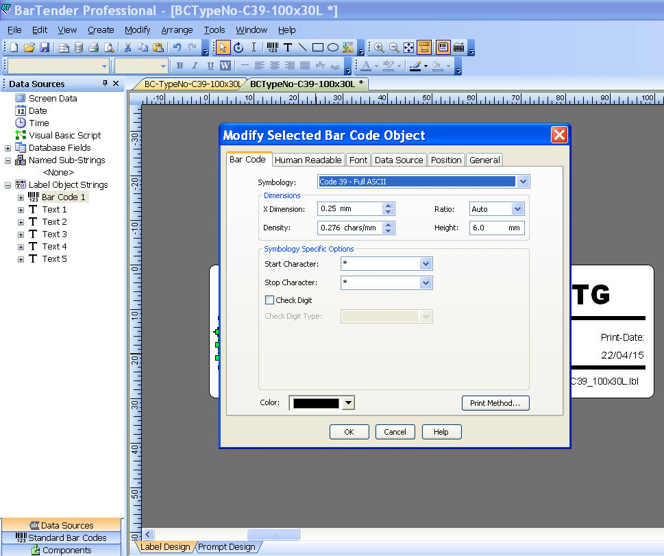The width and height of the screenshot is (664, 556).
Task: Click the black Color swatch
Action: 316,403
